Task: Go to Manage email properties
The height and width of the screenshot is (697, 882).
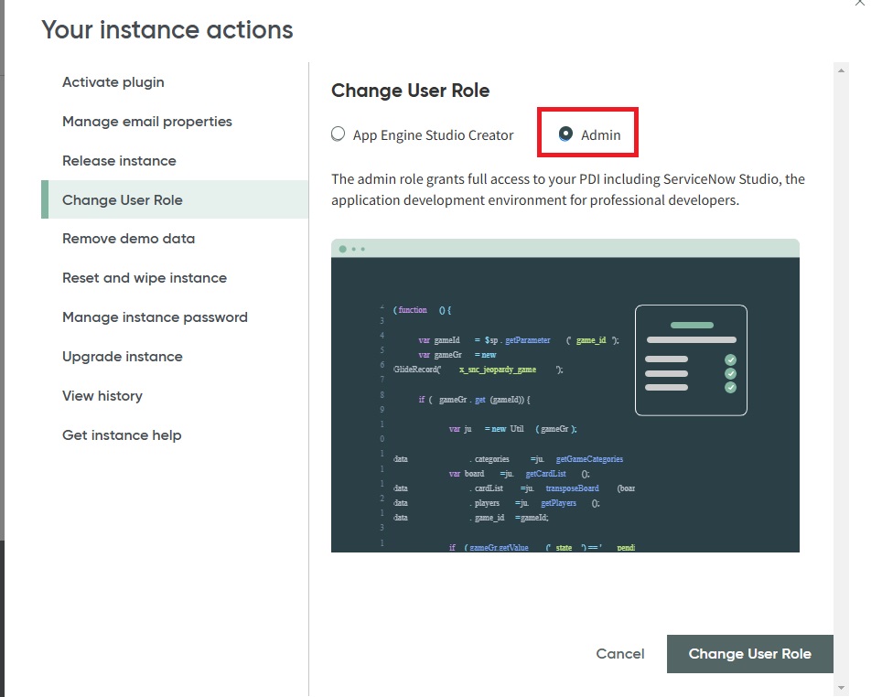Action: 147,122
